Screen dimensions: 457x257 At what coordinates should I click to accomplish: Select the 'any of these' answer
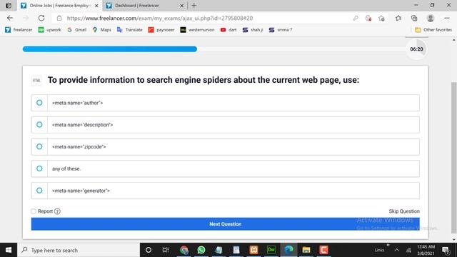click(x=226, y=168)
